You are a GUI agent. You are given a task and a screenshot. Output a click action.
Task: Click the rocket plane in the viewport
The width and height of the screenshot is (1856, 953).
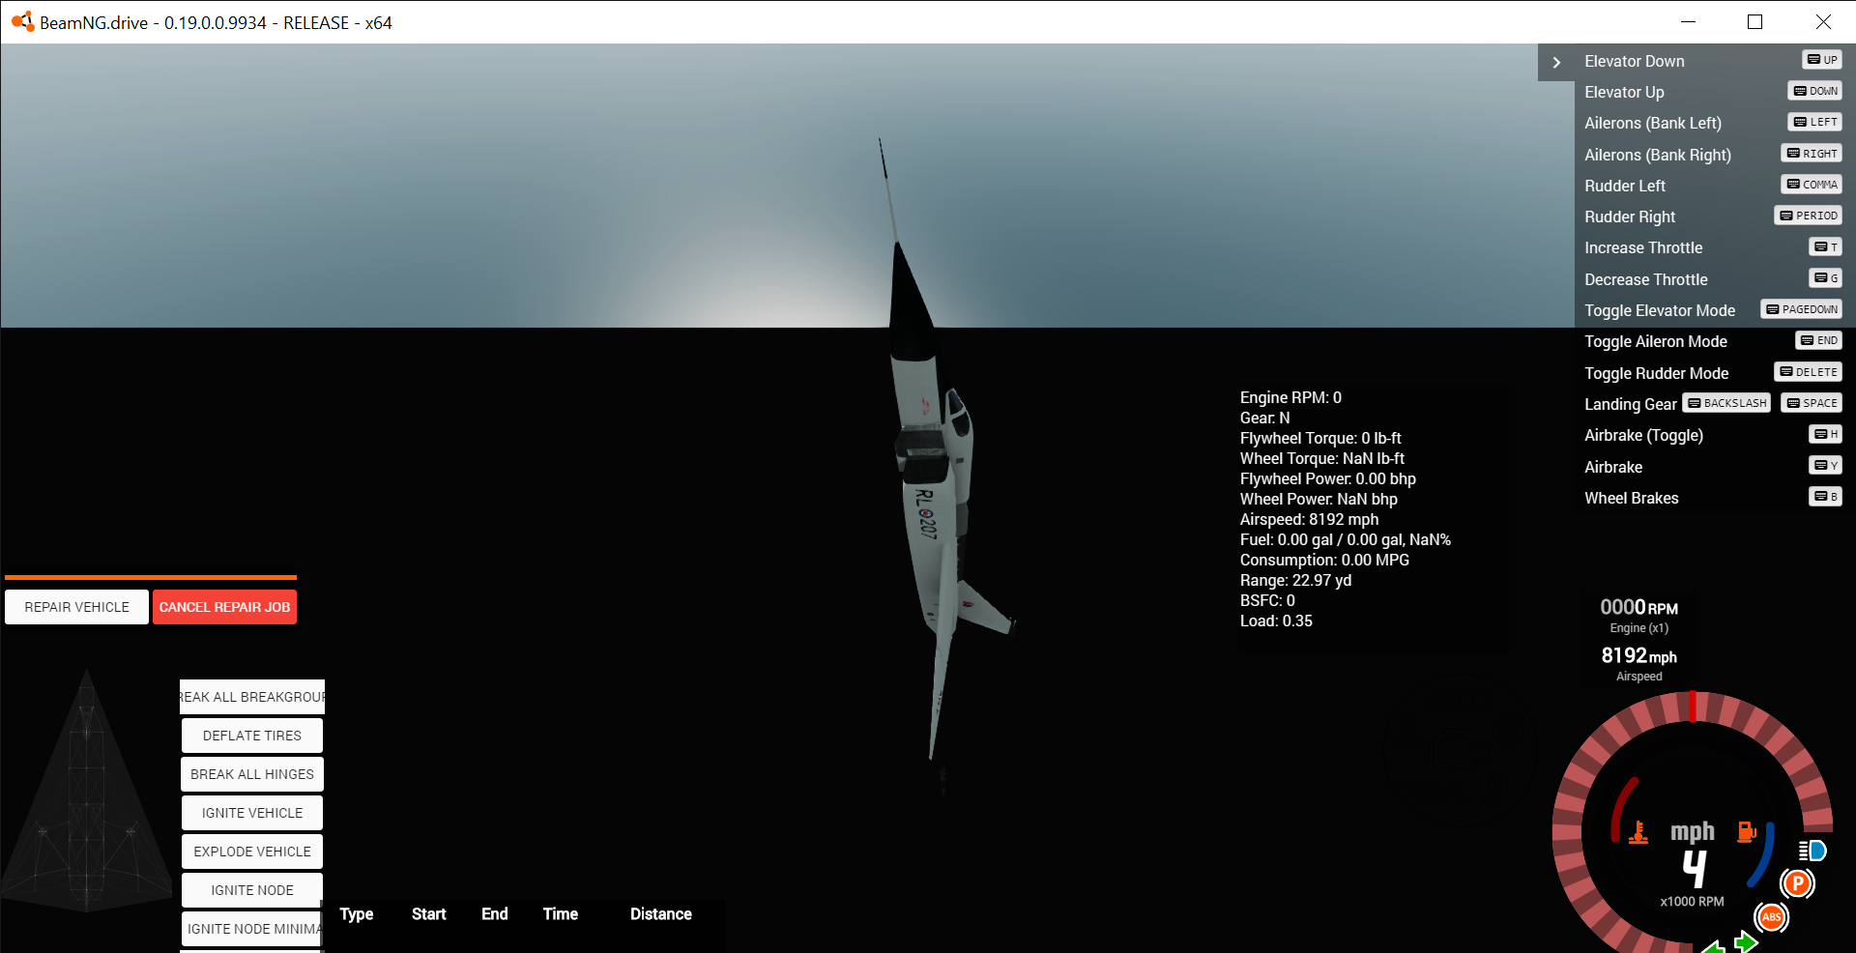pos(931,483)
